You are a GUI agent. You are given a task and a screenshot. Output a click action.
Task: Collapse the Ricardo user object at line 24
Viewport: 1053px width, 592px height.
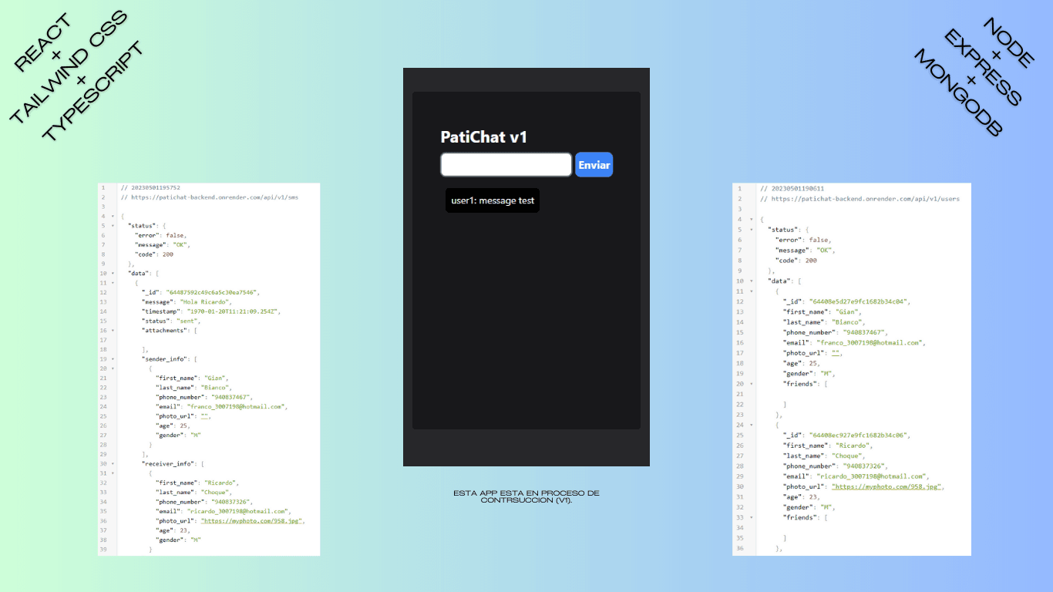[x=751, y=425]
